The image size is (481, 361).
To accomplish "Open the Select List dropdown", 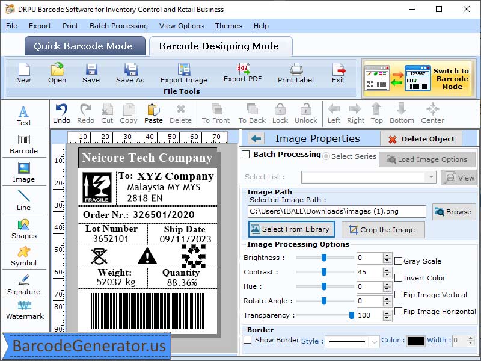I will click(x=430, y=177).
